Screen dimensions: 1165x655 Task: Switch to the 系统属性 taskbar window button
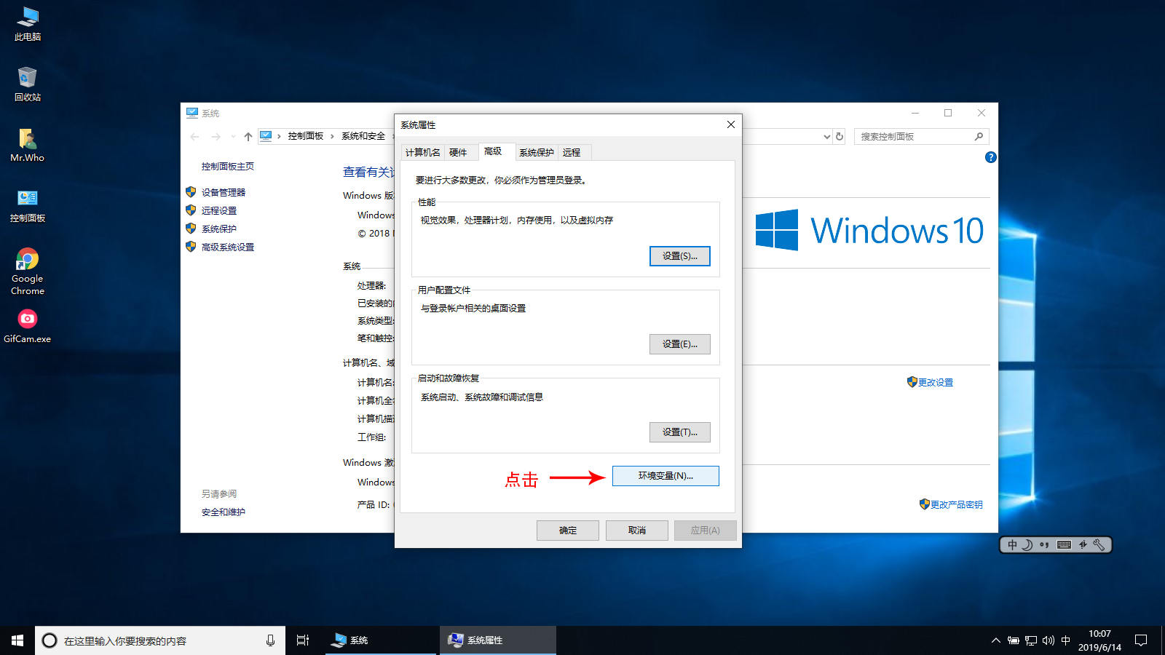498,640
